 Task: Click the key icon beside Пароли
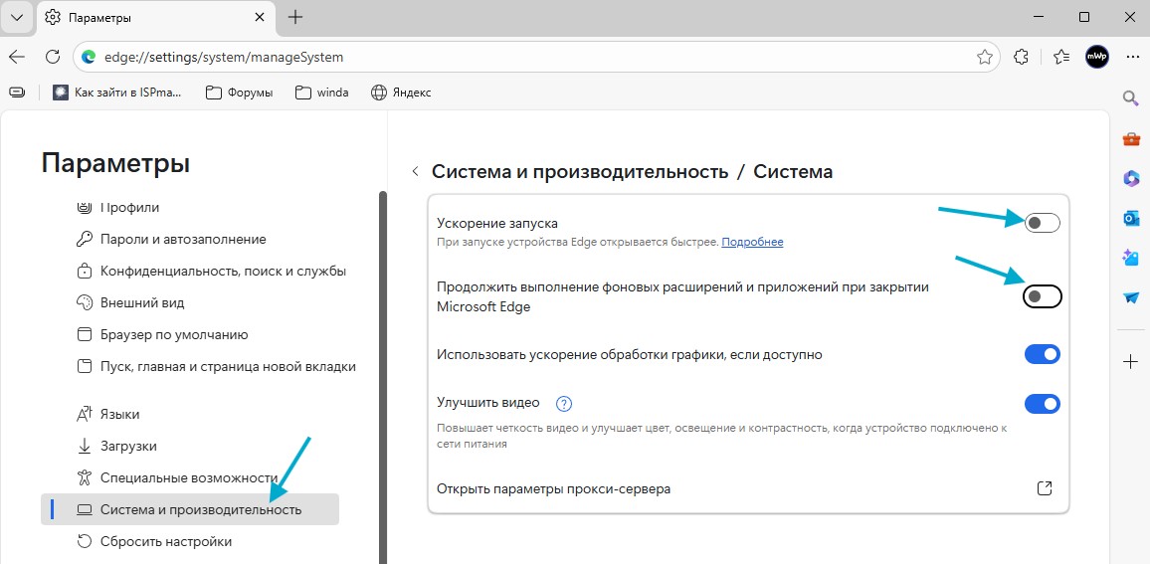coord(85,239)
